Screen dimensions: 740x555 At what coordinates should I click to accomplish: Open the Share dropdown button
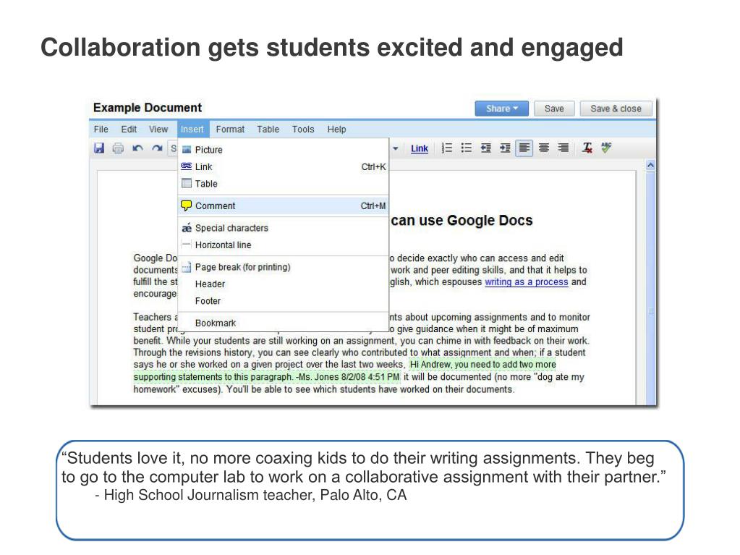(502, 109)
